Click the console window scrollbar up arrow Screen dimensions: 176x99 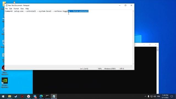(x=158, y=48)
